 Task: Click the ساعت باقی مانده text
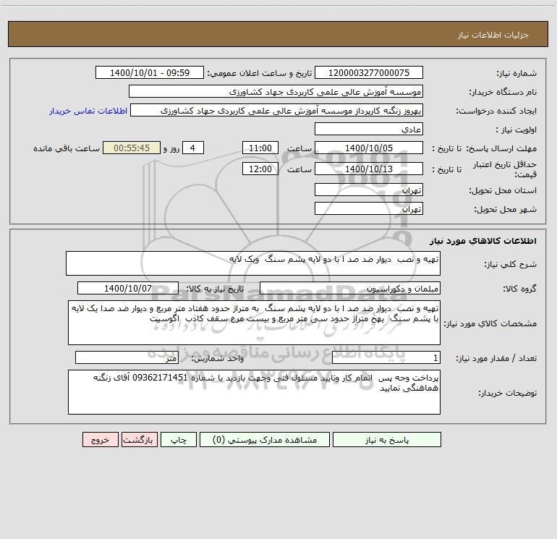(x=67, y=148)
